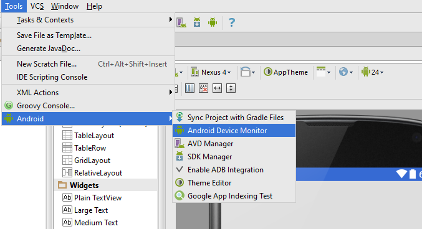Select TableRow in the palette
Image resolution: width=422 pixels, height=229 pixels.
click(90, 148)
